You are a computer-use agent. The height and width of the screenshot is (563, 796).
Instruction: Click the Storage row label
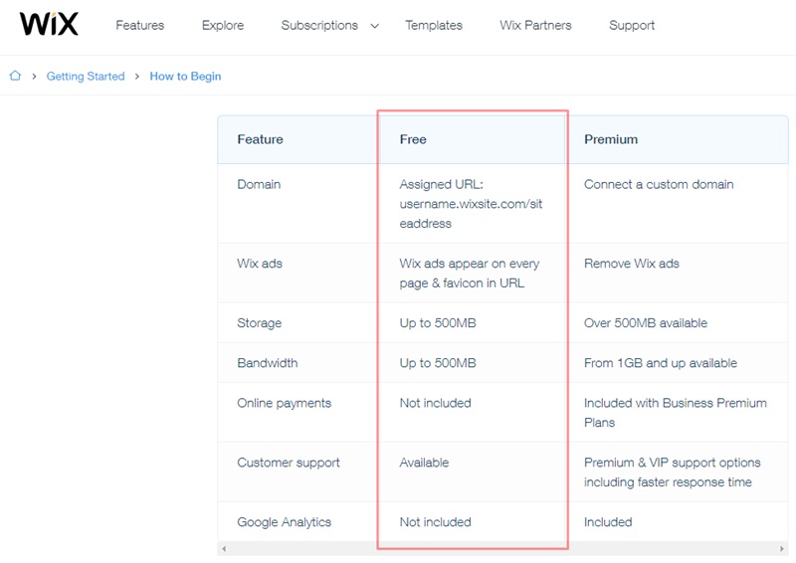click(x=259, y=323)
